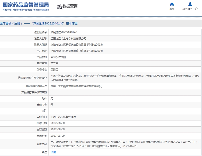Click the structure description starting 产品由拉索
This screenshot has width=202, height=156.
click(x=125, y=78)
